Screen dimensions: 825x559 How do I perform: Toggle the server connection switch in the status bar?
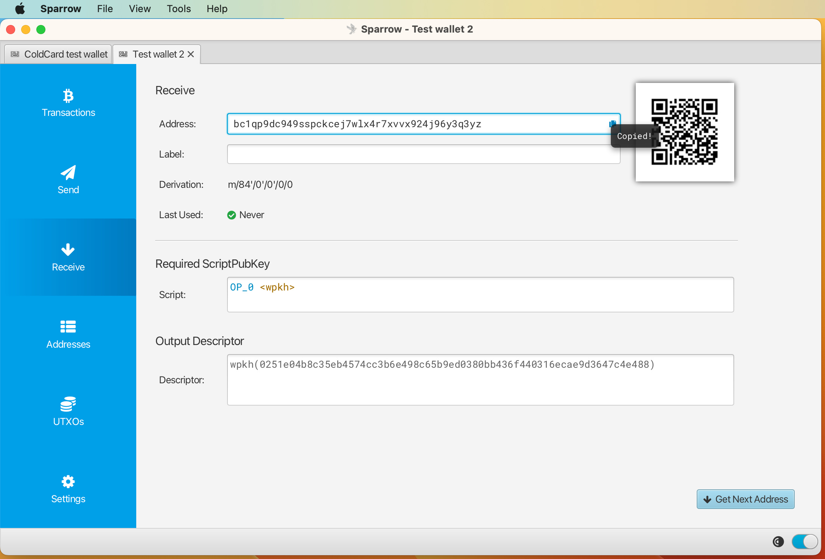pyautogui.click(x=805, y=542)
